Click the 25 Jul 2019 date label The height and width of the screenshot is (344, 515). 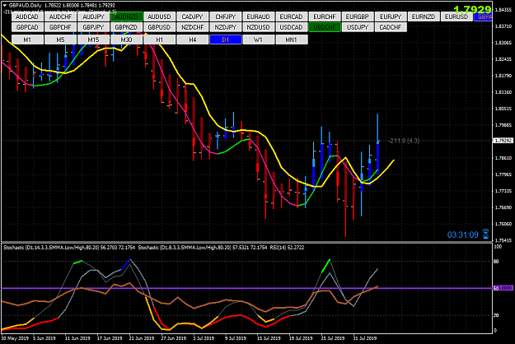(333, 338)
